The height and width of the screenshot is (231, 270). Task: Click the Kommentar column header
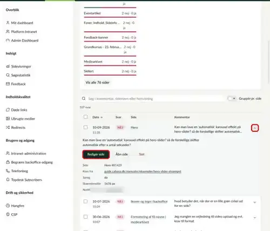click(x=182, y=117)
